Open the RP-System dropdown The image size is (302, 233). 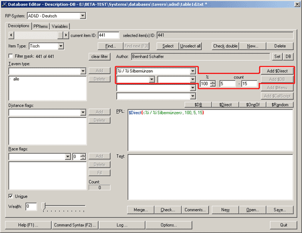(x=83, y=16)
